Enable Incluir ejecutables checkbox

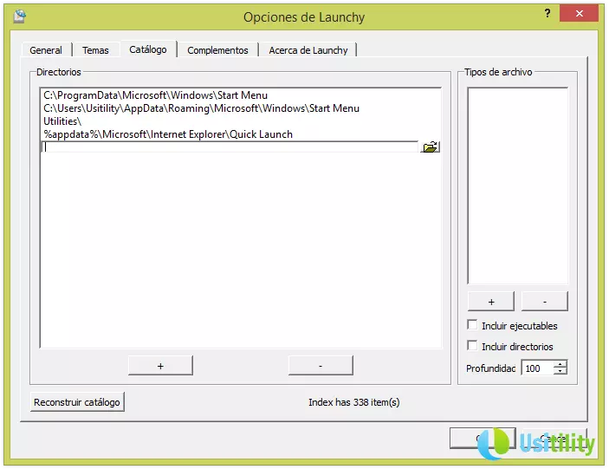click(472, 325)
